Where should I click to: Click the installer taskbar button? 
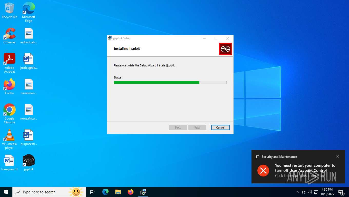pyautogui.click(x=143, y=192)
